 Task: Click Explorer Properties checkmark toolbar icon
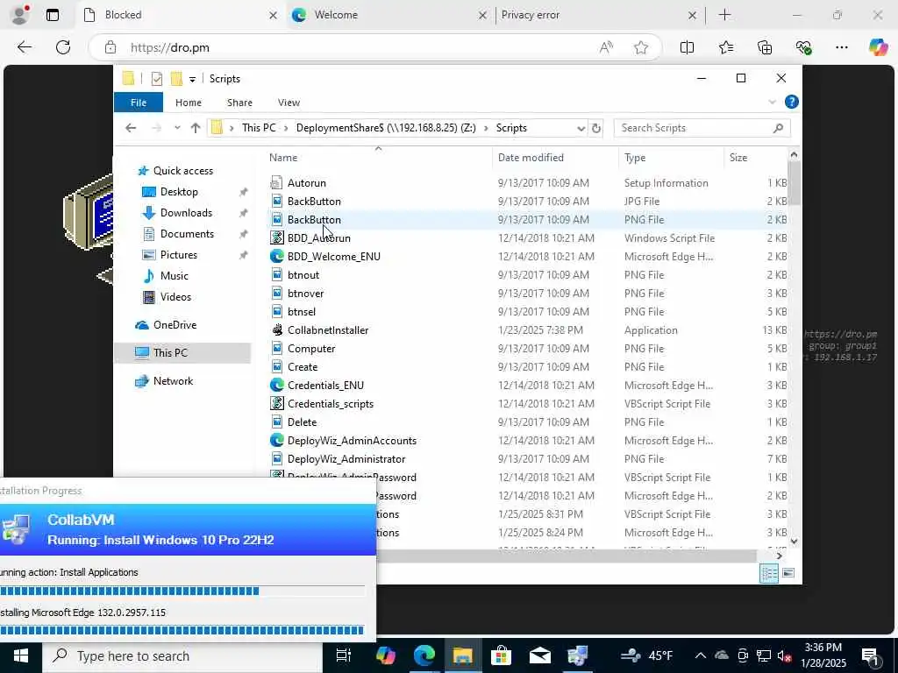(x=156, y=78)
